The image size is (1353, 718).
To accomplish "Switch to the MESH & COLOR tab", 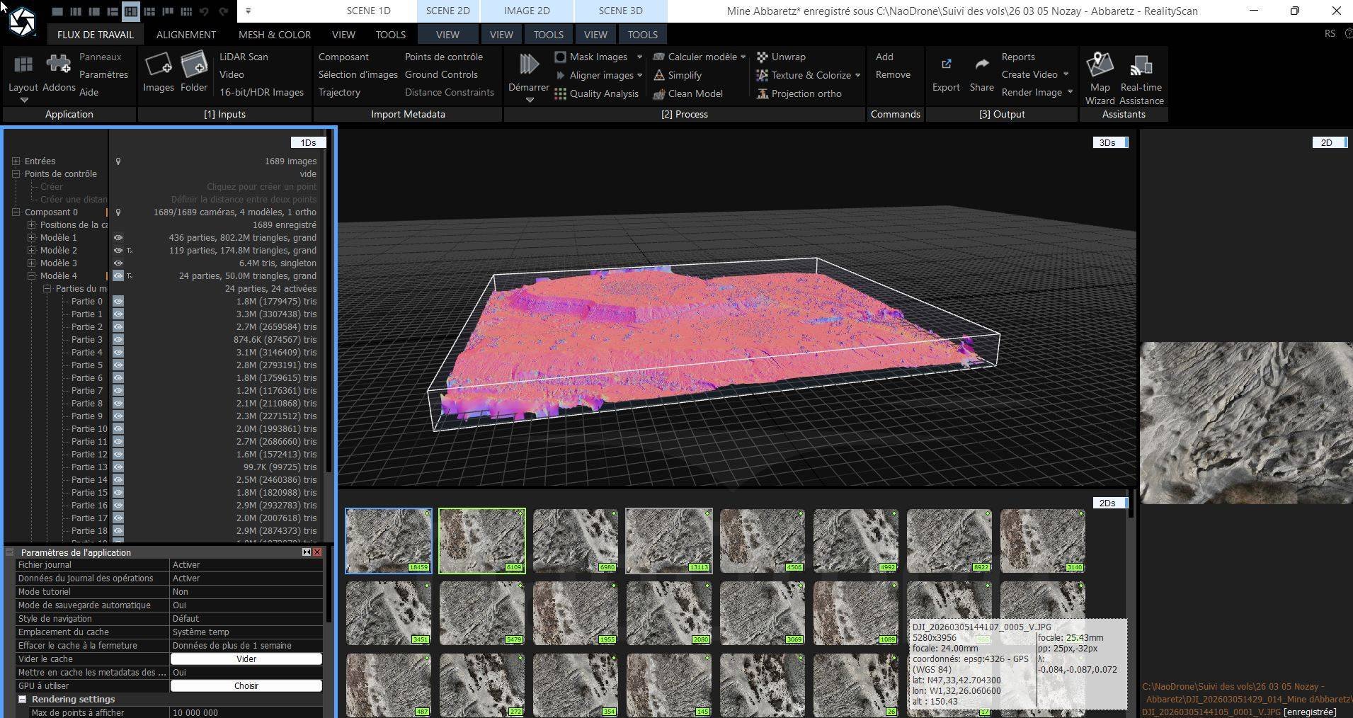I will [x=274, y=35].
